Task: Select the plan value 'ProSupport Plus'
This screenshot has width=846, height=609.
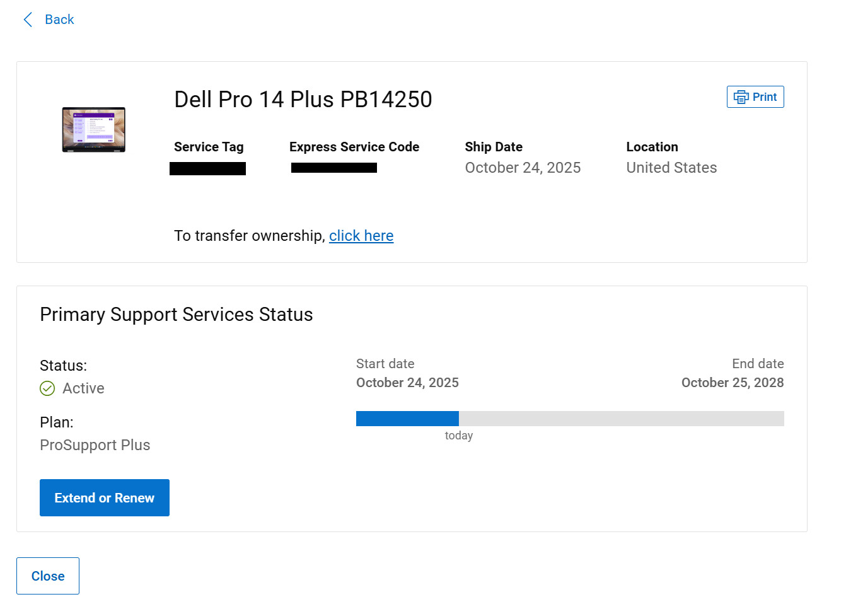Action: coord(95,445)
